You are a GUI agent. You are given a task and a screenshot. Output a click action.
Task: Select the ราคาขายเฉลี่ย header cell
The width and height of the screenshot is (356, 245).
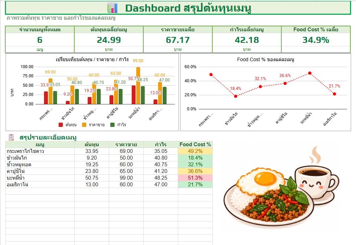point(178,30)
